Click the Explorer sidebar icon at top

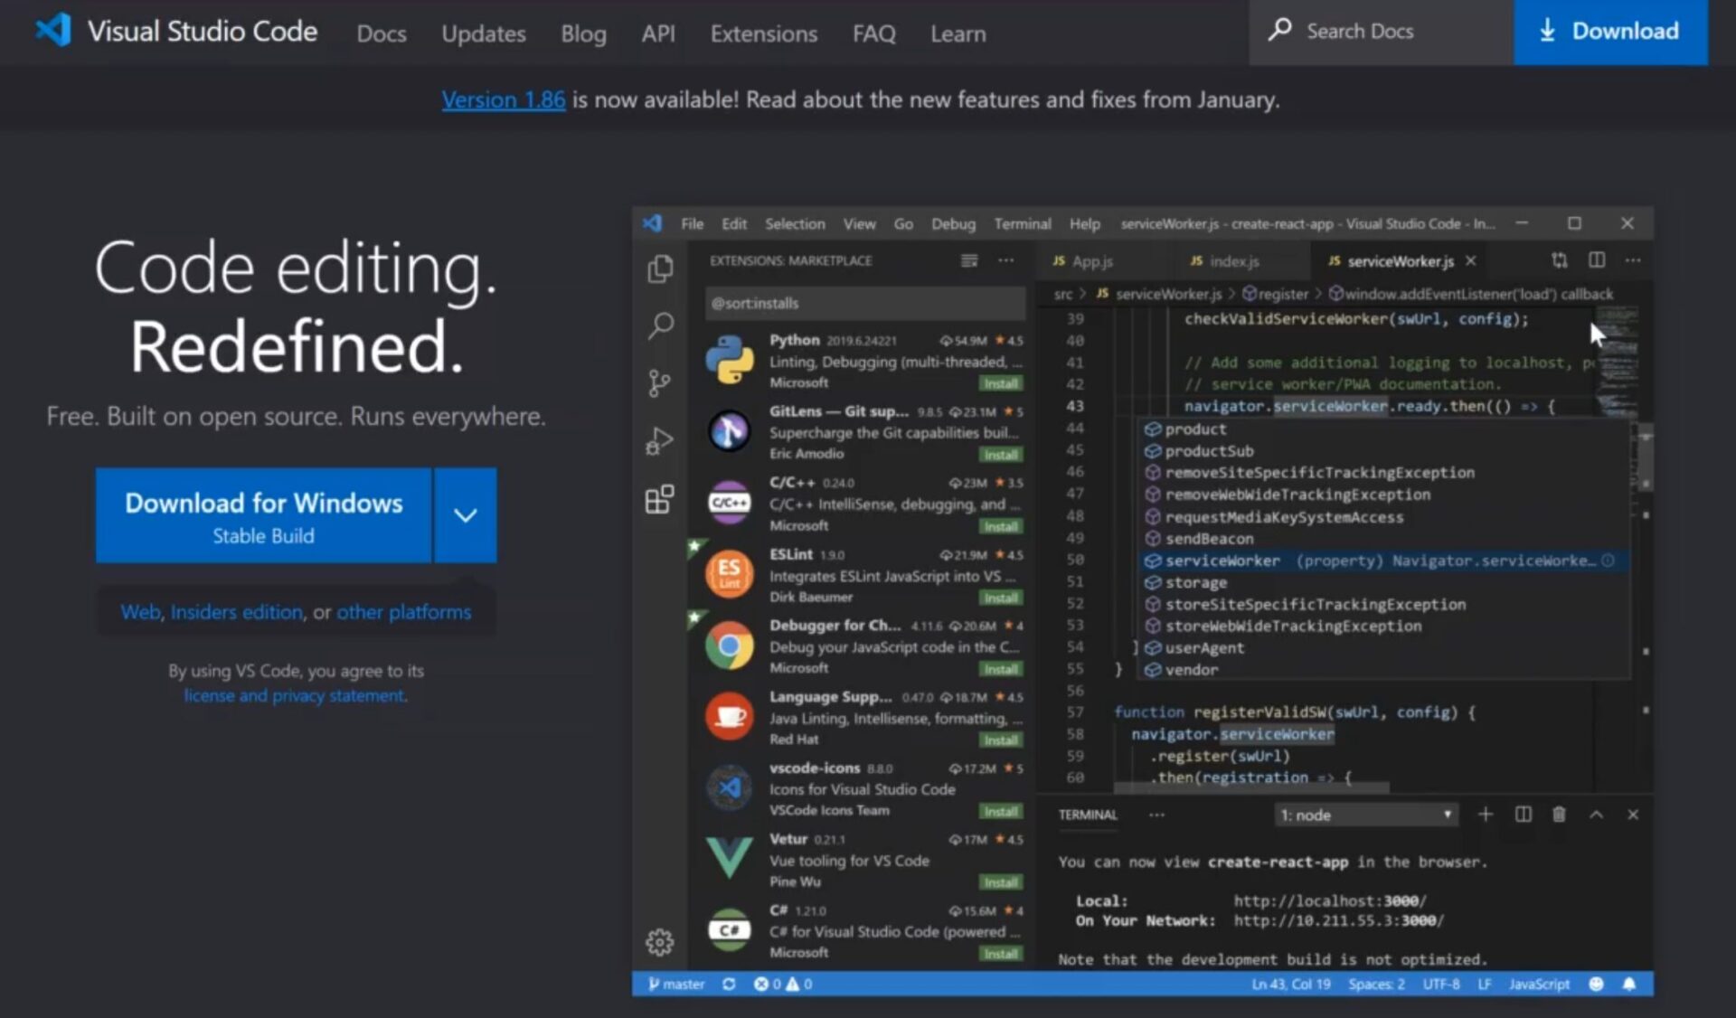[658, 266]
